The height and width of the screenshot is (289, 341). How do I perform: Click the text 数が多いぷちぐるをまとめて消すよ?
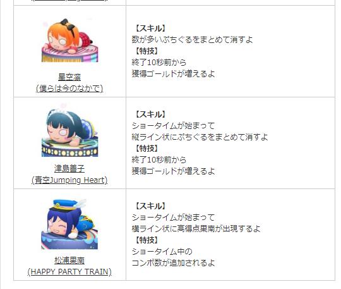(x=192, y=40)
